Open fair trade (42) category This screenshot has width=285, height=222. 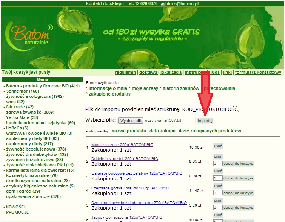(20, 107)
